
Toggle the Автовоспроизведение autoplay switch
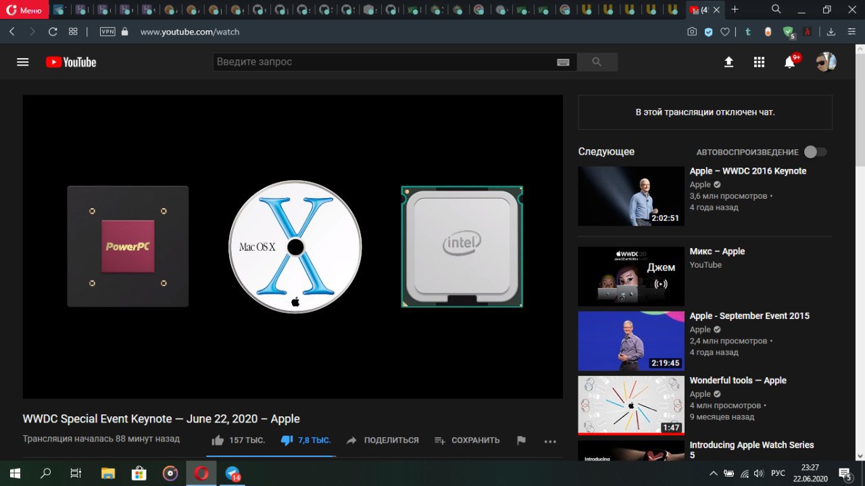tap(815, 152)
